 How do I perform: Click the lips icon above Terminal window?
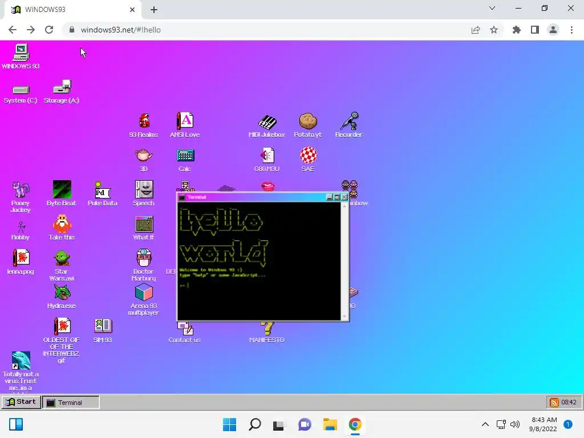[x=267, y=186]
